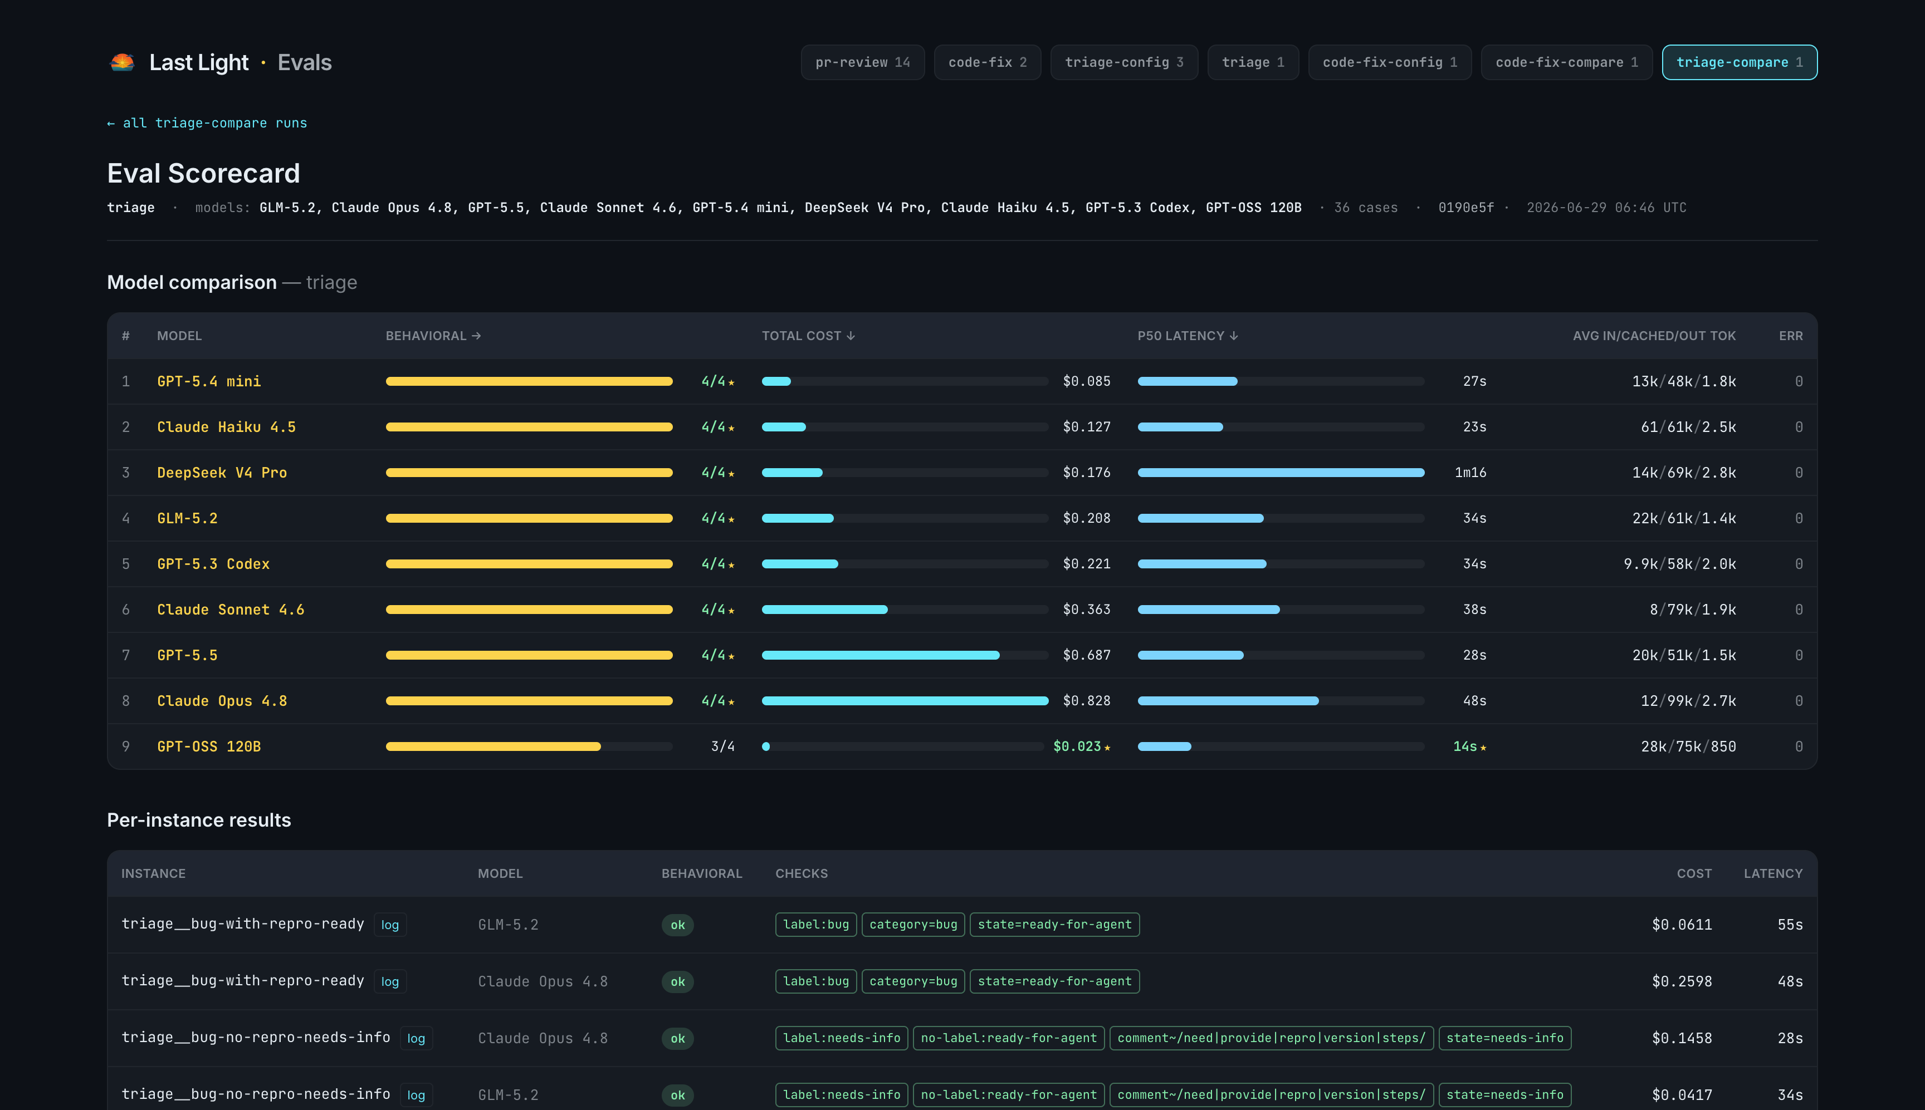
Task: Open the GPT-OSS 120B model row
Action: (x=962, y=746)
